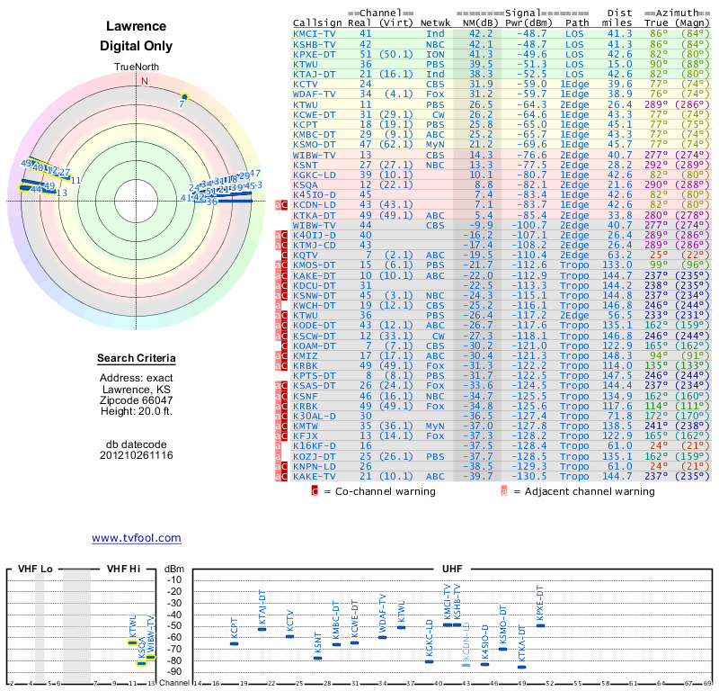719x691 pixels.
Task: Click the 'Callsign' column header
Action: coord(317,22)
